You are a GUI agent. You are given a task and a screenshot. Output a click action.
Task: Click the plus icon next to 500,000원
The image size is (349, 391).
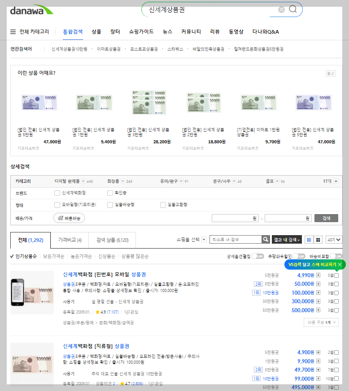coord(318,310)
